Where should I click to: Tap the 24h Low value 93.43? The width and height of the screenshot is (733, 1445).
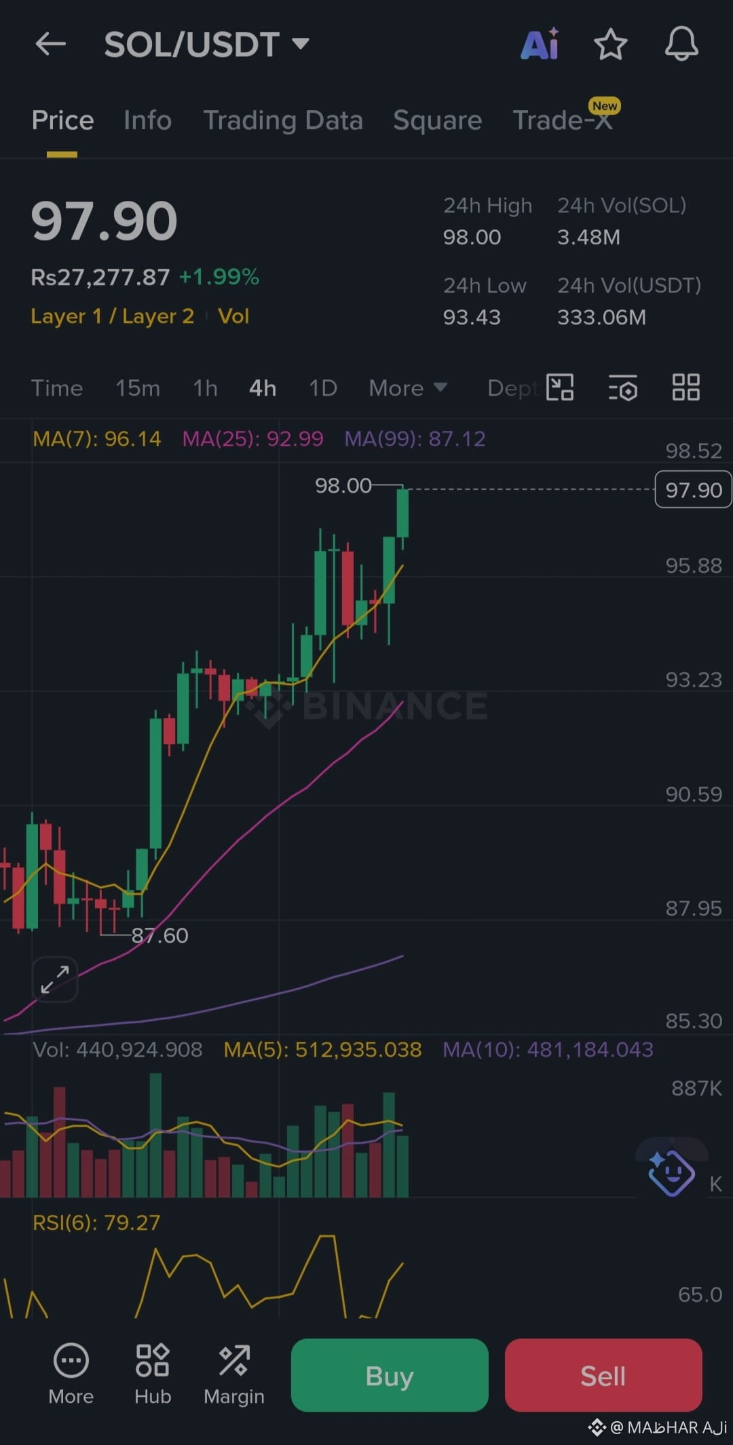pos(472,317)
